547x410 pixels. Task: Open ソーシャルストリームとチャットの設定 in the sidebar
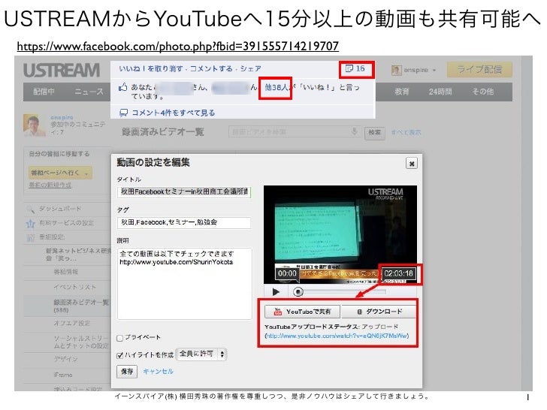click(81, 342)
